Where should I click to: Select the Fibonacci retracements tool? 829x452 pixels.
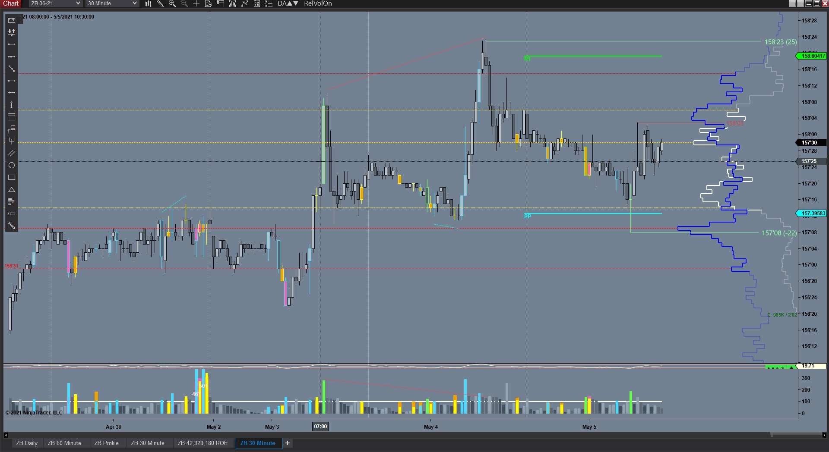[x=12, y=117]
